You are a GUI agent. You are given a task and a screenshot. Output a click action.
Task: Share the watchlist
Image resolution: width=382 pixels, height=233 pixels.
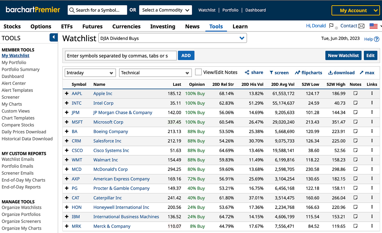[254, 72]
